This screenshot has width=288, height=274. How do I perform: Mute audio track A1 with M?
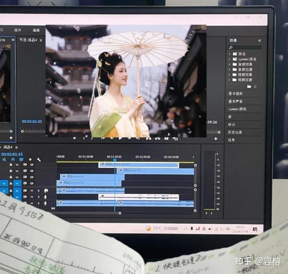click(x=32, y=191)
